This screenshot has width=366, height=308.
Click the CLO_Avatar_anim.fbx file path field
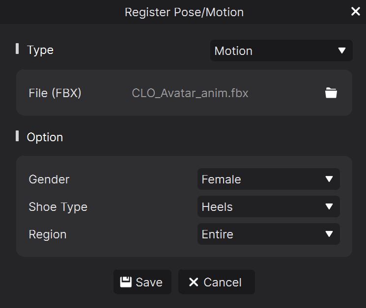coord(190,93)
